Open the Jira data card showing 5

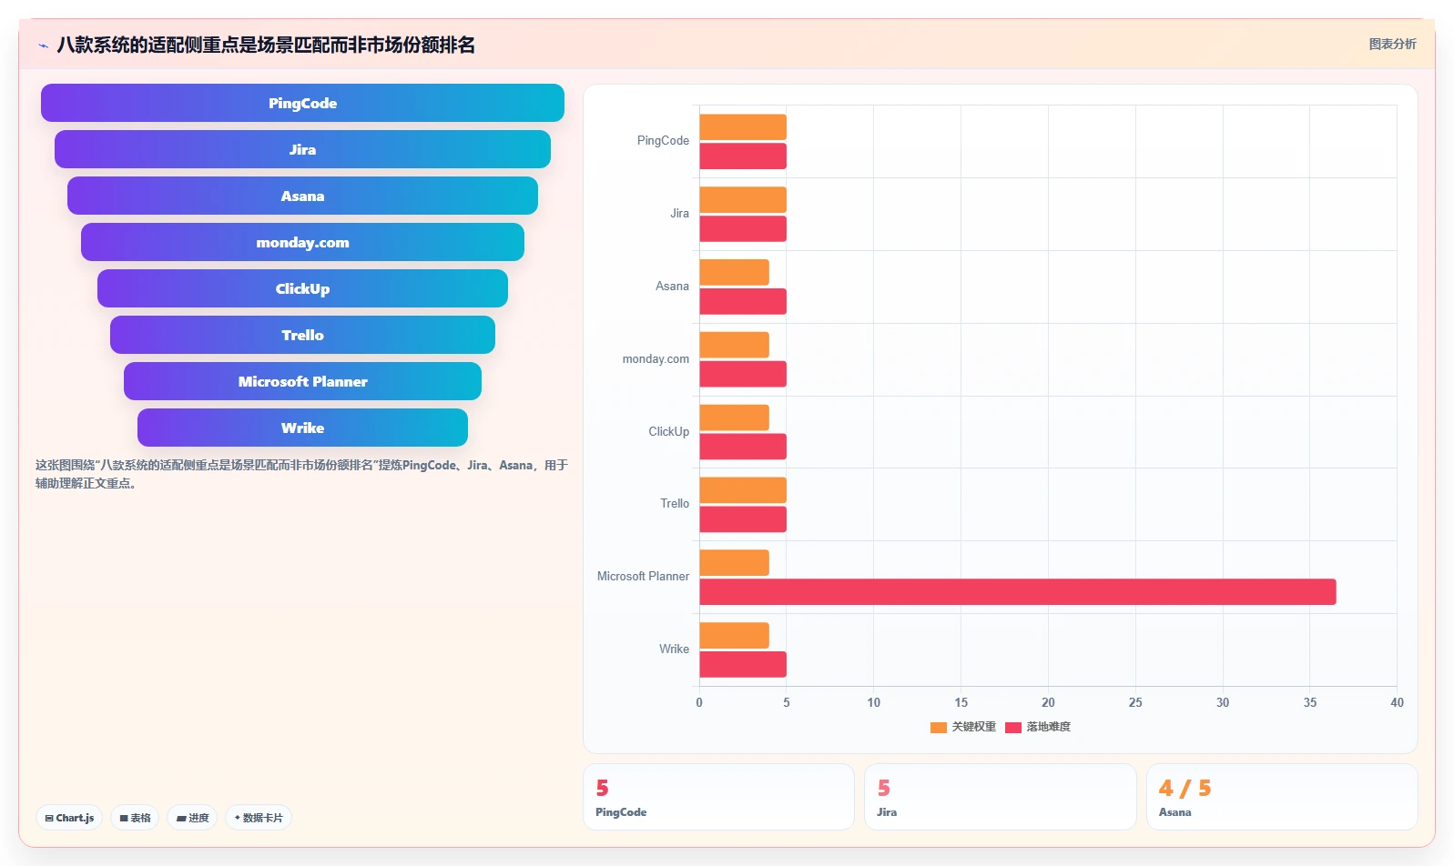(x=1000, y=797)
